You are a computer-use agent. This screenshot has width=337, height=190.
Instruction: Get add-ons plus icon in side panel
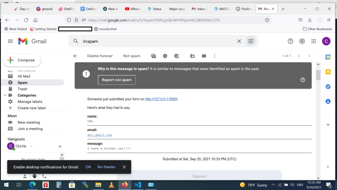click(328, 124)
